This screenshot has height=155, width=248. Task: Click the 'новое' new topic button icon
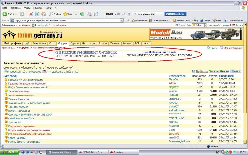click(236, 71)
